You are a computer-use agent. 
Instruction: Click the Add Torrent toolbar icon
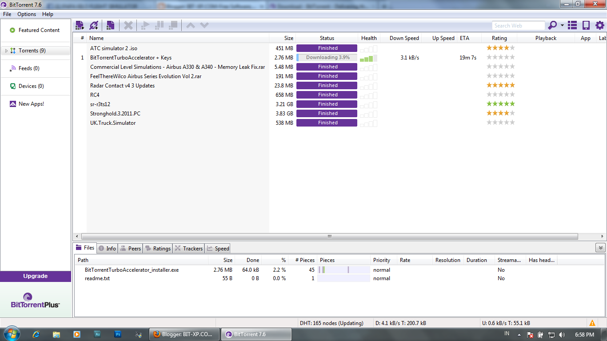pyautogui.click(x=80, y=25)
